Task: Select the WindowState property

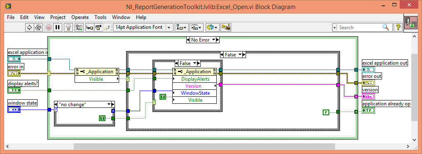Action: [195, 93]
